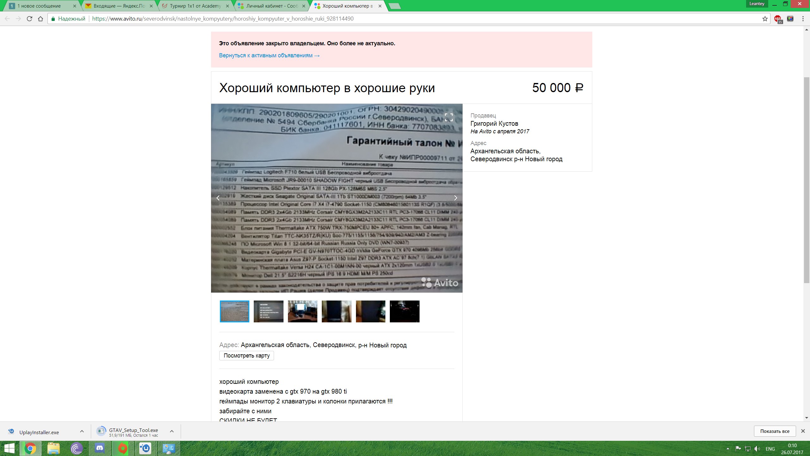Screen dimensions: 810x456
Task: Click 'Показать все' downloads button
Action: pos(775,431)
